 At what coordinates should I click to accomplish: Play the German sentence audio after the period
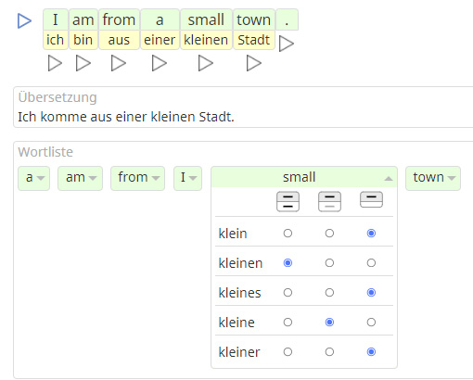point(287,44)
